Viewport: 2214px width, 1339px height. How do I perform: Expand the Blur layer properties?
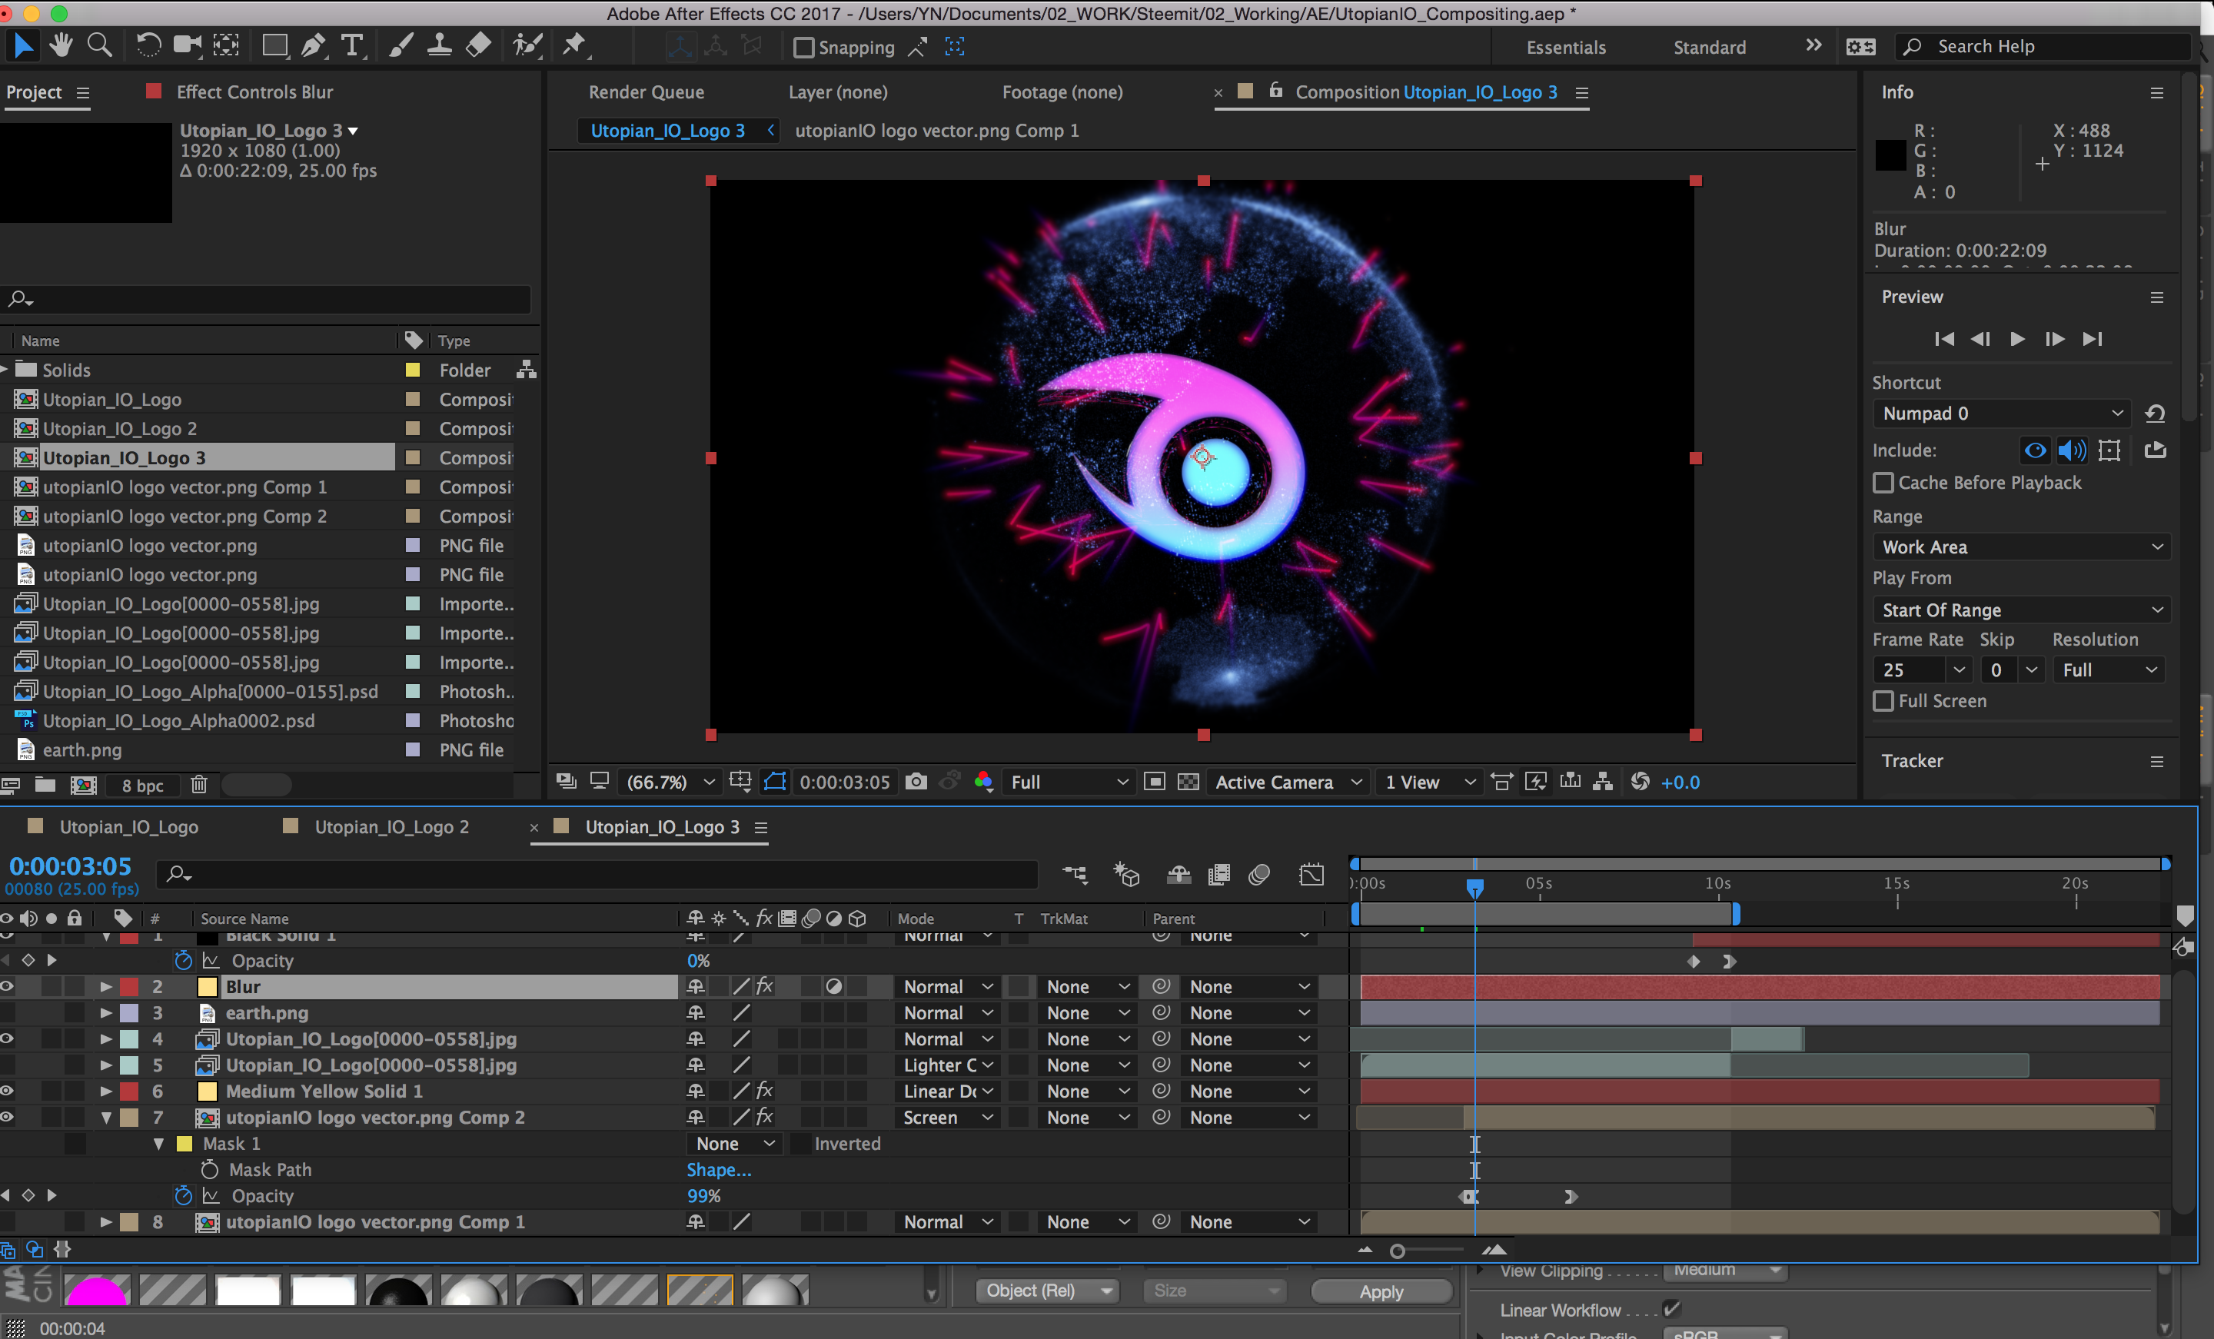[106, 987]
